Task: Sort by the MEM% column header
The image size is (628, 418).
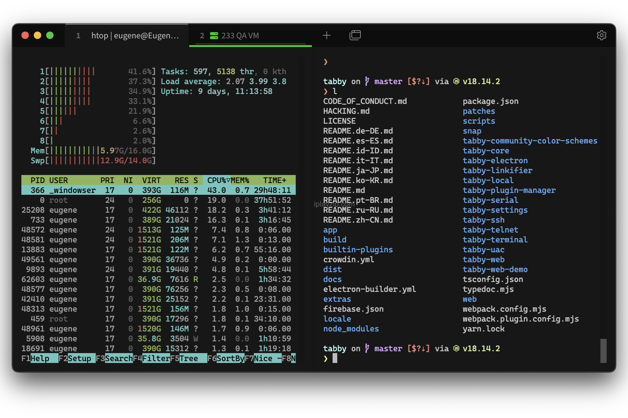Action: pyautogui.click(x=240, y=180)
